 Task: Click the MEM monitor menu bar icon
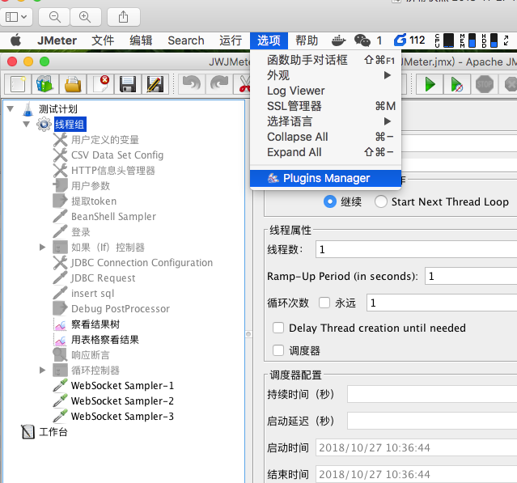468,40
